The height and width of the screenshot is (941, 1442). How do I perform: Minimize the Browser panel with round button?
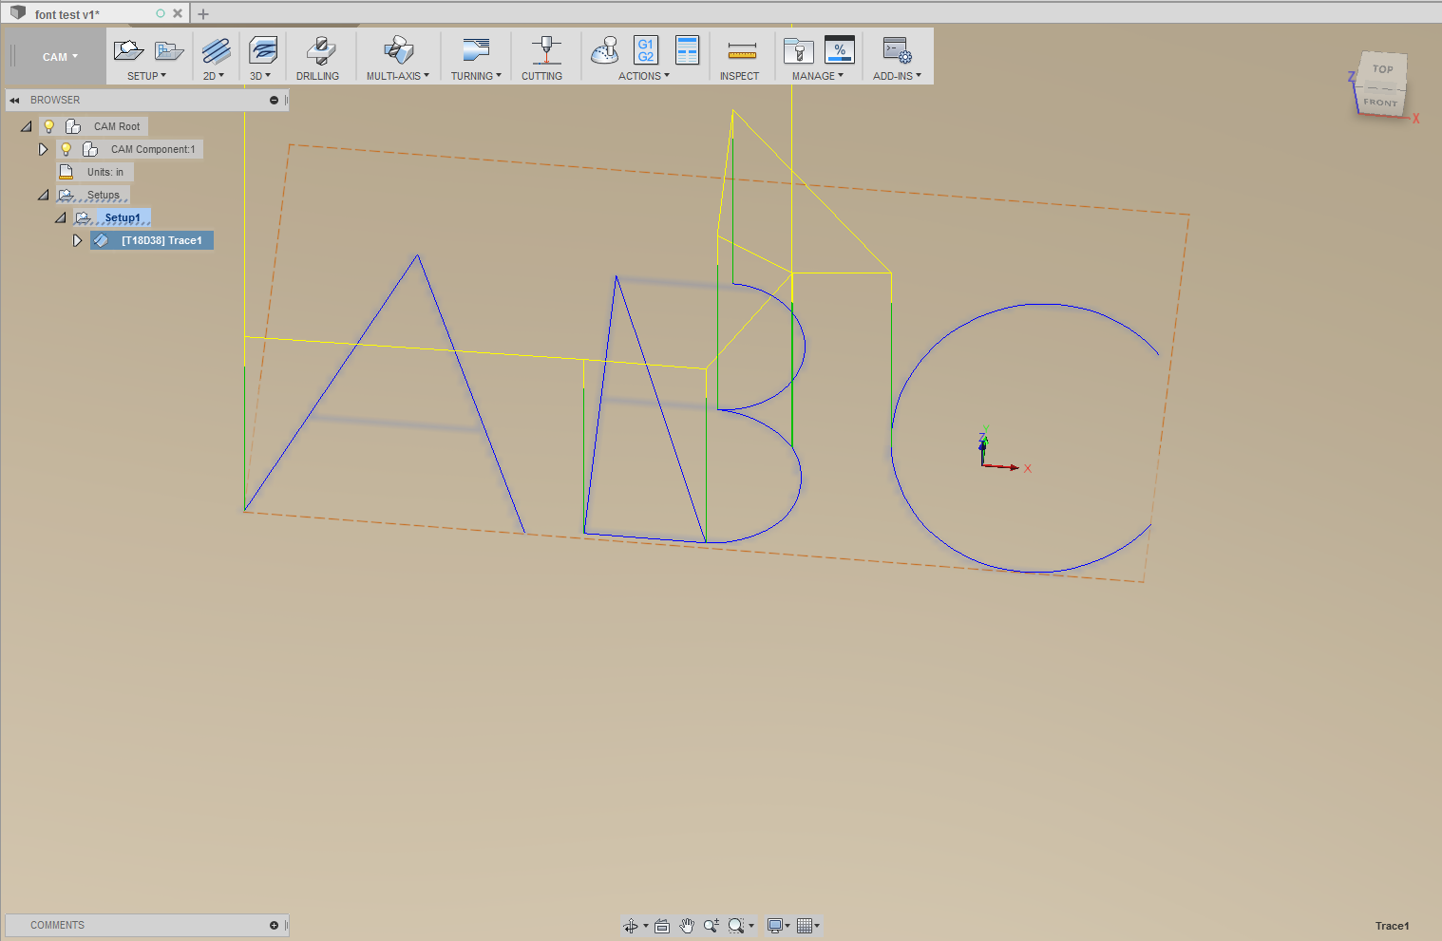click(274, 100)
